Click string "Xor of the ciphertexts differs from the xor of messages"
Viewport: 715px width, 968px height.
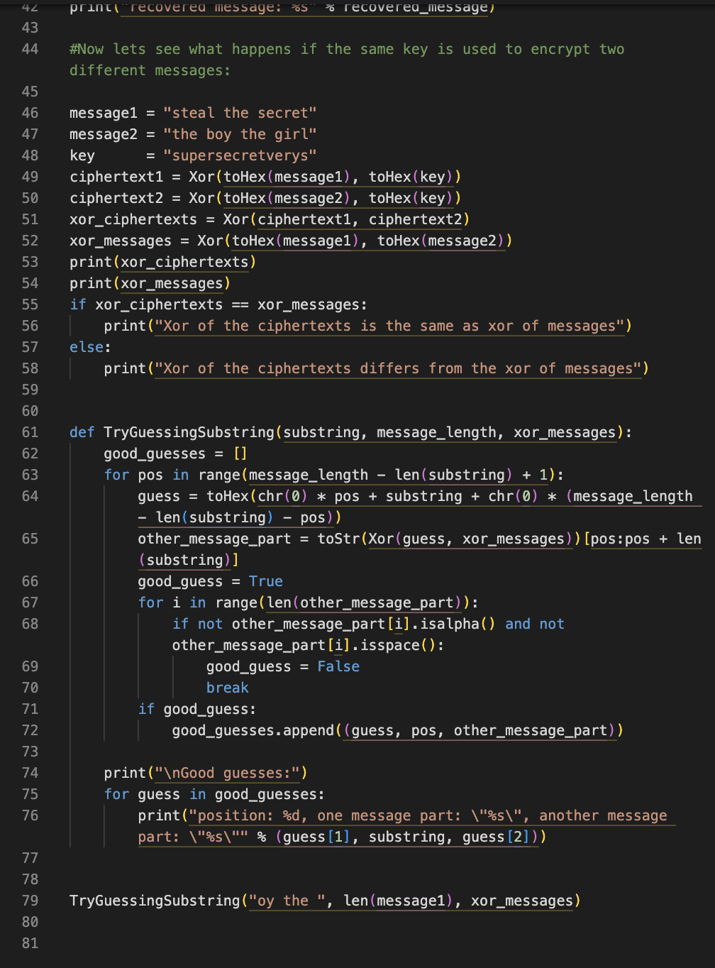pos(398,368)
